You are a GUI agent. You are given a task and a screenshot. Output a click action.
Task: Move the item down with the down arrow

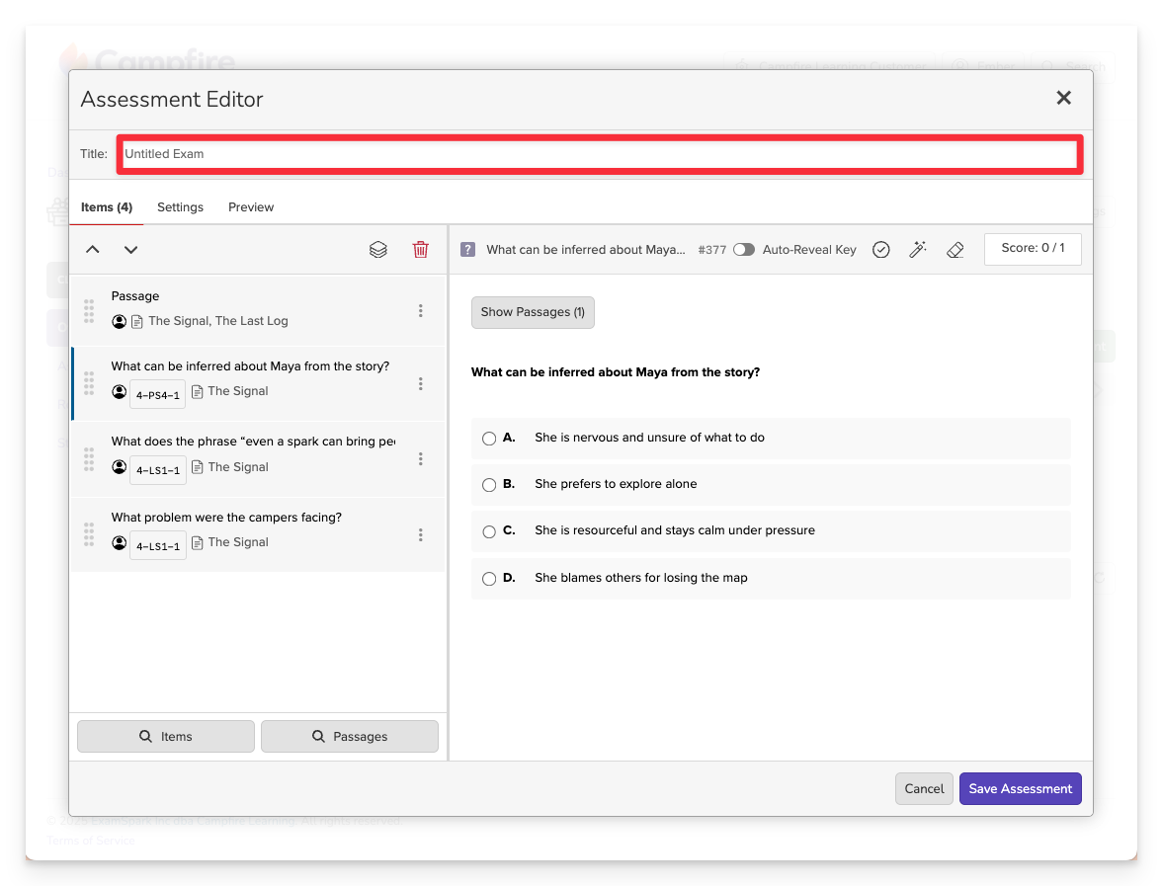click(130, 250)
